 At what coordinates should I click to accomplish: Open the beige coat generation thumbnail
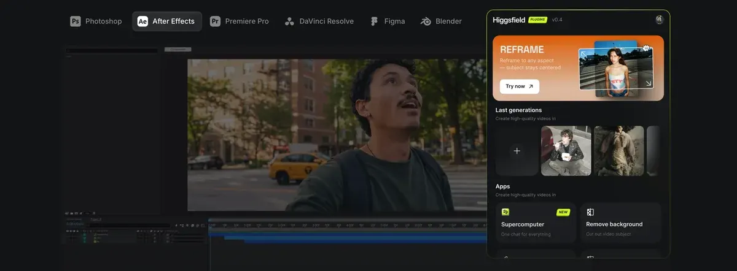coord(619,151)
